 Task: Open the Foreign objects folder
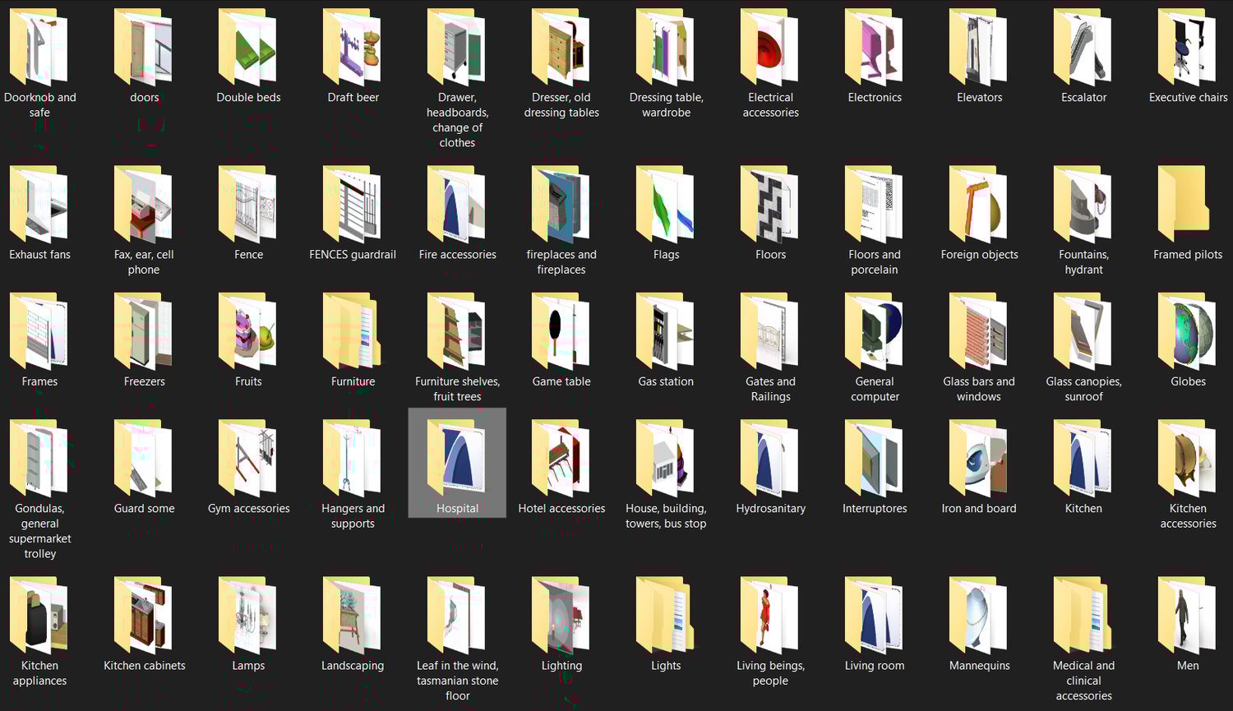pos(979,204)
